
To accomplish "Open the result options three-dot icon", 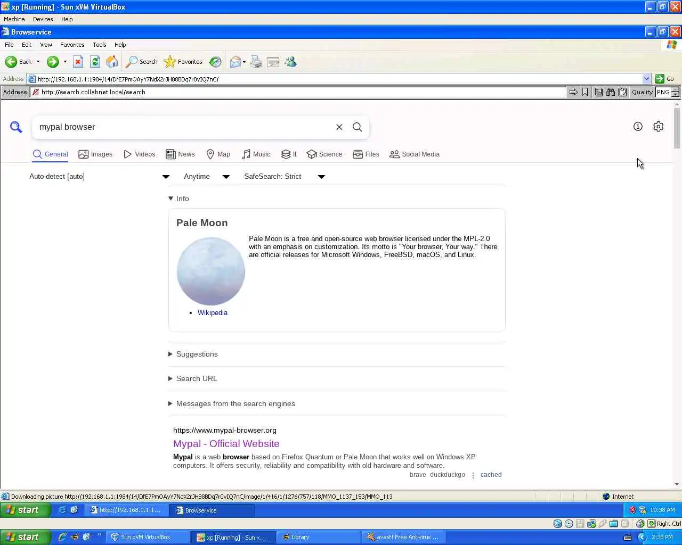I will point(473,475).
